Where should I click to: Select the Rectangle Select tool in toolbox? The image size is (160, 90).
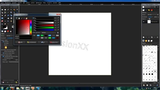[x=2, y=10]
